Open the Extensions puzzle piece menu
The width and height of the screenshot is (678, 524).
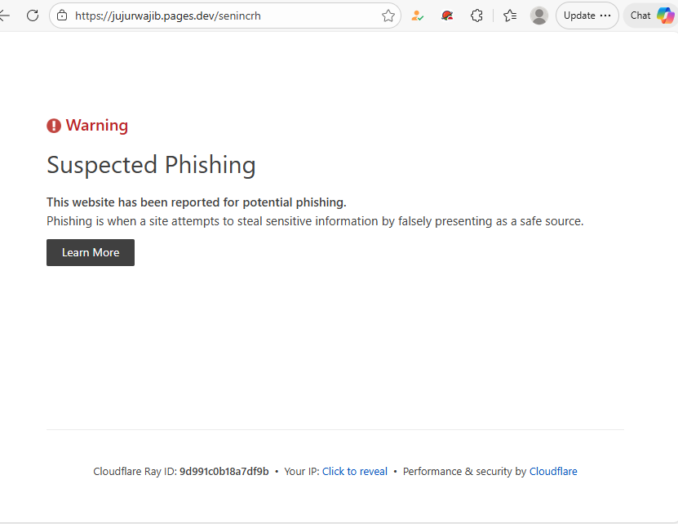477,16
